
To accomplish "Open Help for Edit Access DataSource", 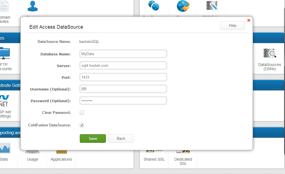I will (232, 26).
